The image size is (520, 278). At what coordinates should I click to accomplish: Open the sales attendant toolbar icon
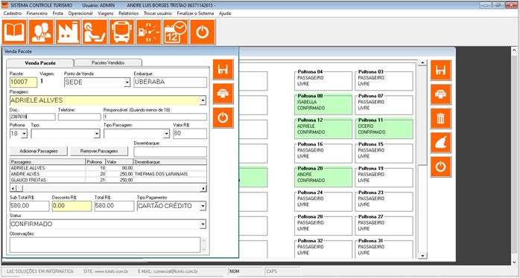[95, 32]
